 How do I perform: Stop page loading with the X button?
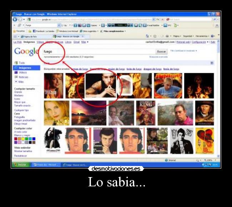point(162,19)
